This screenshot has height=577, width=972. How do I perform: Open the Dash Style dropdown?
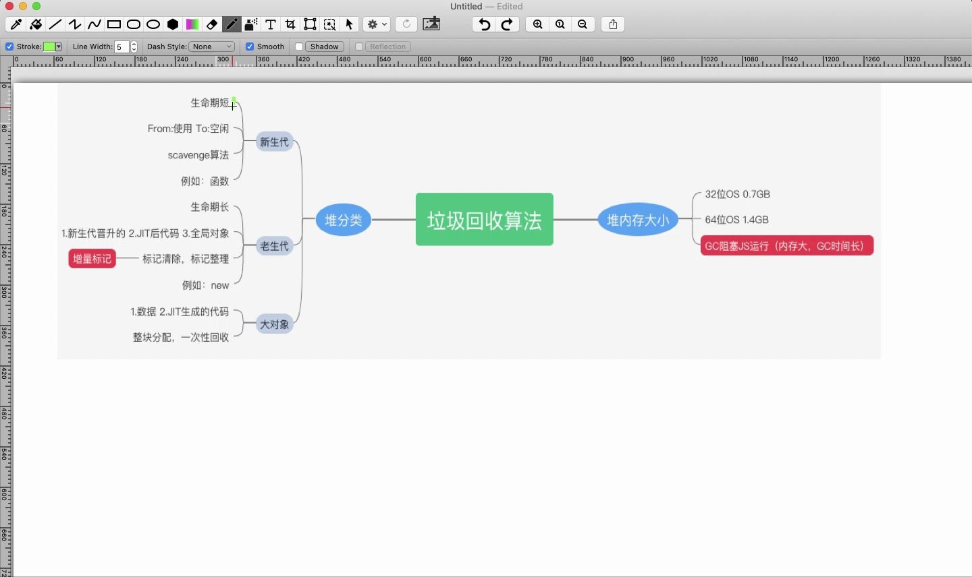coord(212,47)
